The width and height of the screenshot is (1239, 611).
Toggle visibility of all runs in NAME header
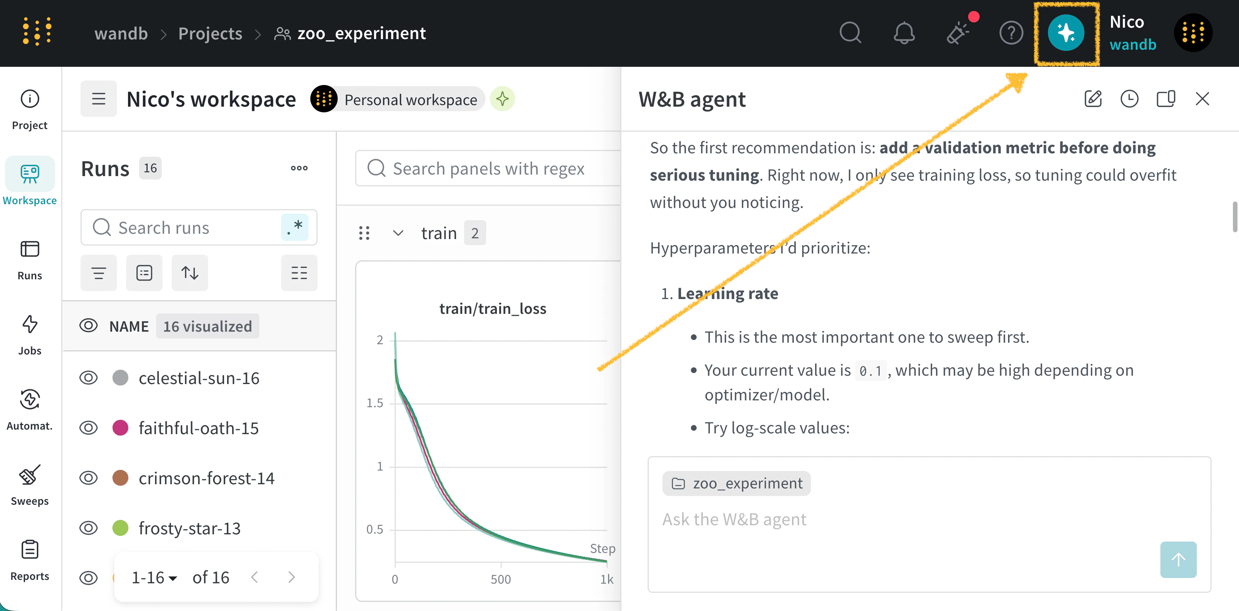click(88, 326)
